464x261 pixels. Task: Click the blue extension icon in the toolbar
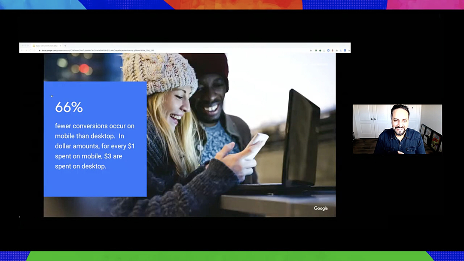[328, 50]
